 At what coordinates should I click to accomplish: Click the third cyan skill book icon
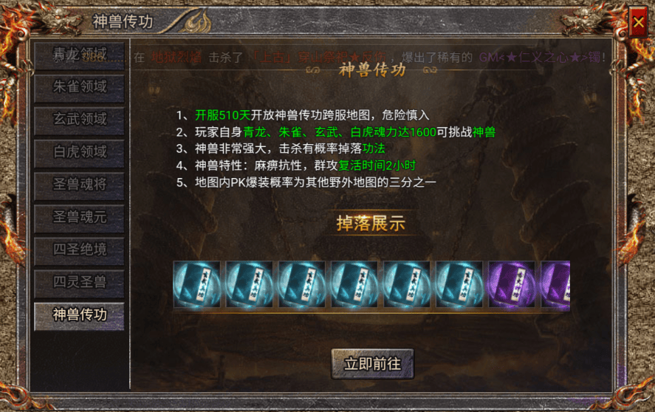[x=301, y=284]
